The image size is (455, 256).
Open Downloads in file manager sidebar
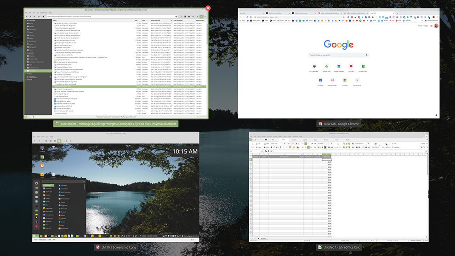[x=33, y=41]
